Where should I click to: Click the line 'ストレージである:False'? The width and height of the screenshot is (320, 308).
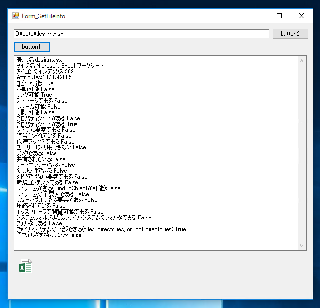[x=42, y=101]
